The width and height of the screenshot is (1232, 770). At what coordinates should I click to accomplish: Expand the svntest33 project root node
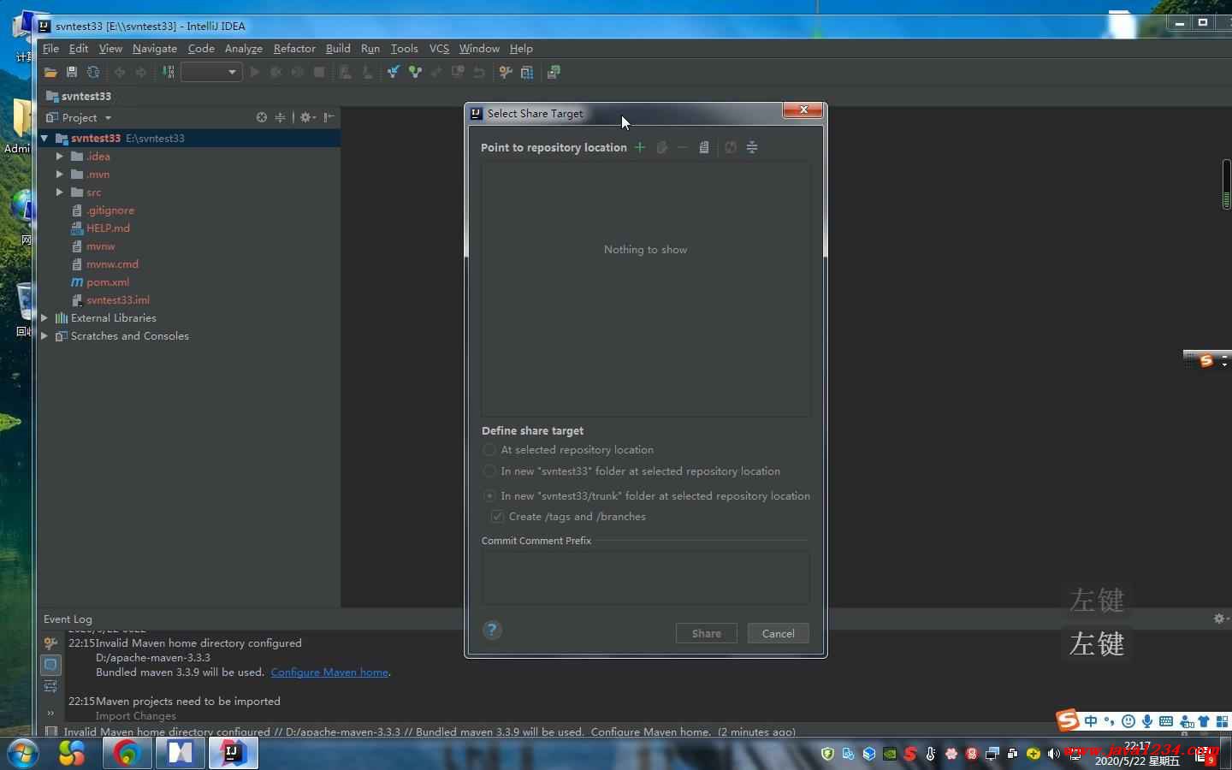[44, 138]
